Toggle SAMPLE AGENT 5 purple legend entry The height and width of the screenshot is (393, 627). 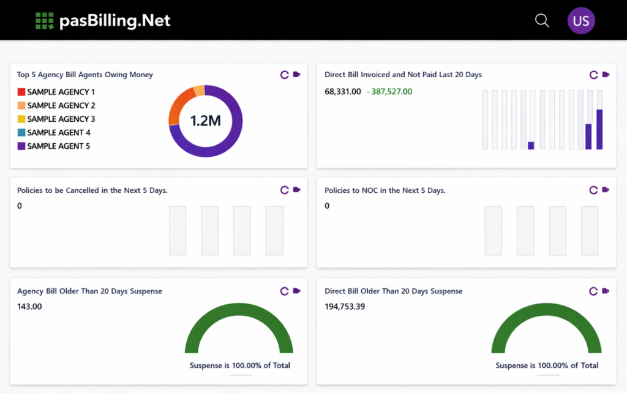pyautogui.click(x=54, y=146)
